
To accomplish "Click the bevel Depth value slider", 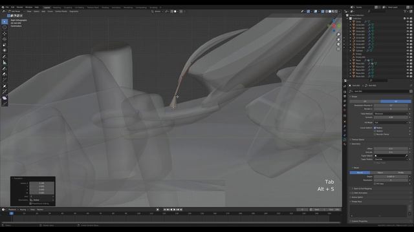I will [x=391, y=177].
